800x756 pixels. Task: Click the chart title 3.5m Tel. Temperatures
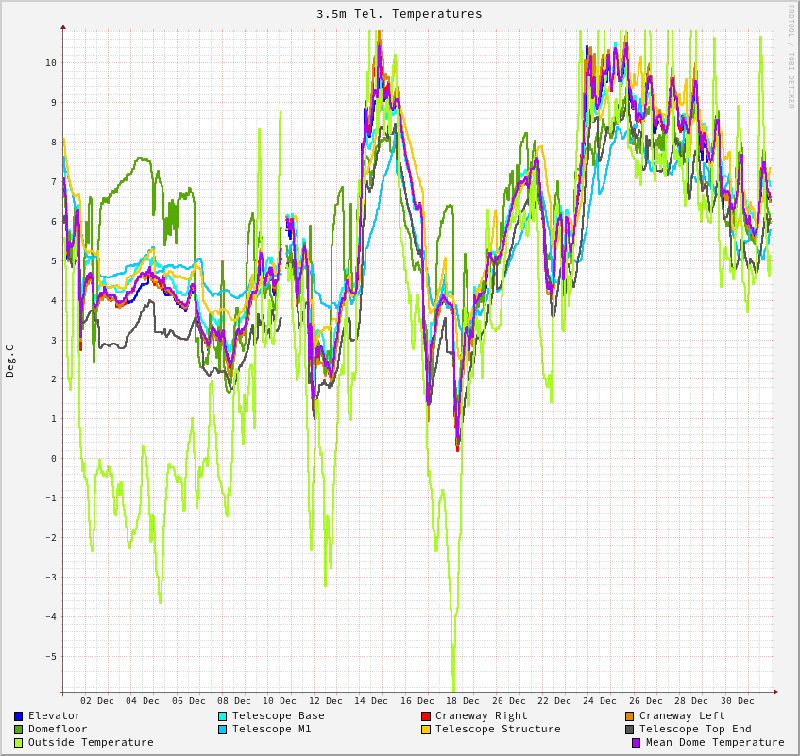tap(399, 14)
